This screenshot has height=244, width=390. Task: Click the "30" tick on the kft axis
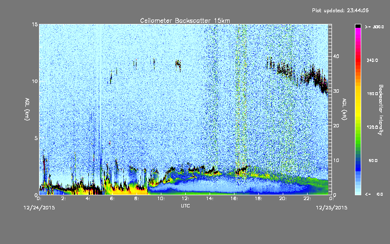tap(336, 91)
